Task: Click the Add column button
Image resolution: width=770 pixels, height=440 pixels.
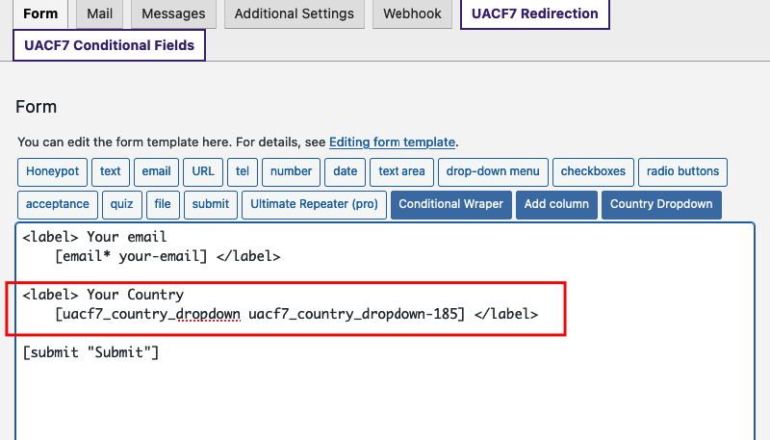Action: tap(556, 205)
